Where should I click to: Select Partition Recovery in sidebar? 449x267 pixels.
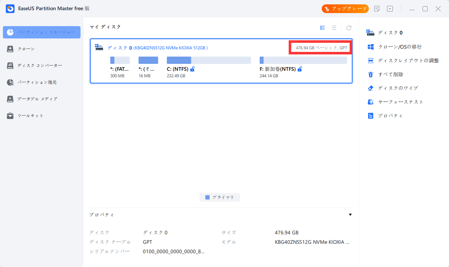tap(37, 82)
